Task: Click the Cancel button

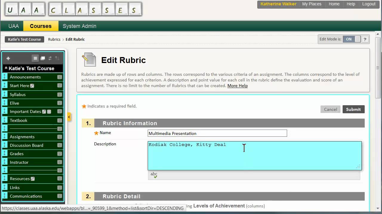Action: click(x=330, y=109)
